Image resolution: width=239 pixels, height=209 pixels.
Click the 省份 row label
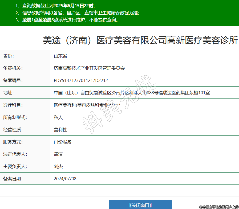coord(9,56)
